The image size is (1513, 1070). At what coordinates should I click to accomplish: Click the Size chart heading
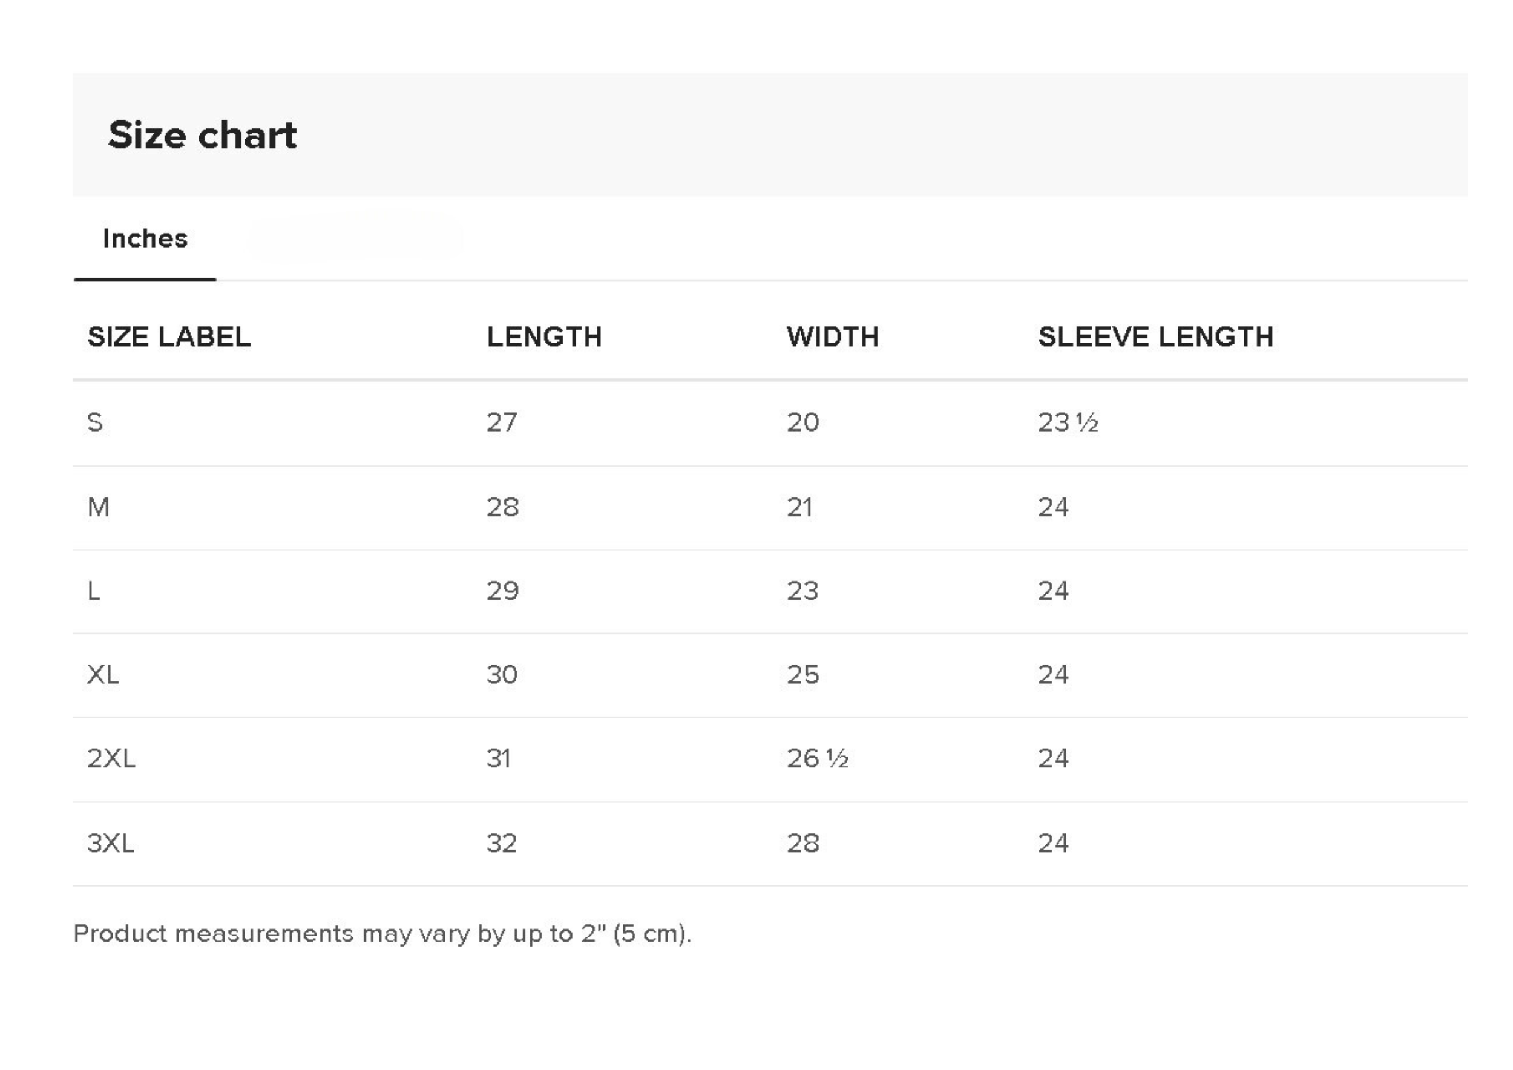tap(202, 135)
